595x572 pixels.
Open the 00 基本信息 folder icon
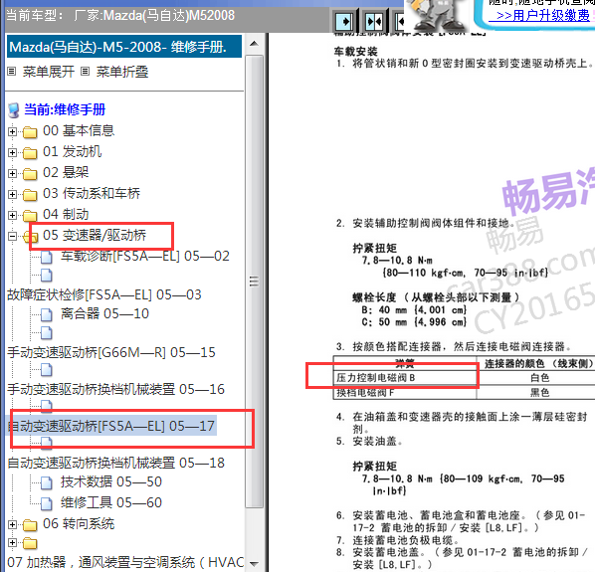pos(30,132)
